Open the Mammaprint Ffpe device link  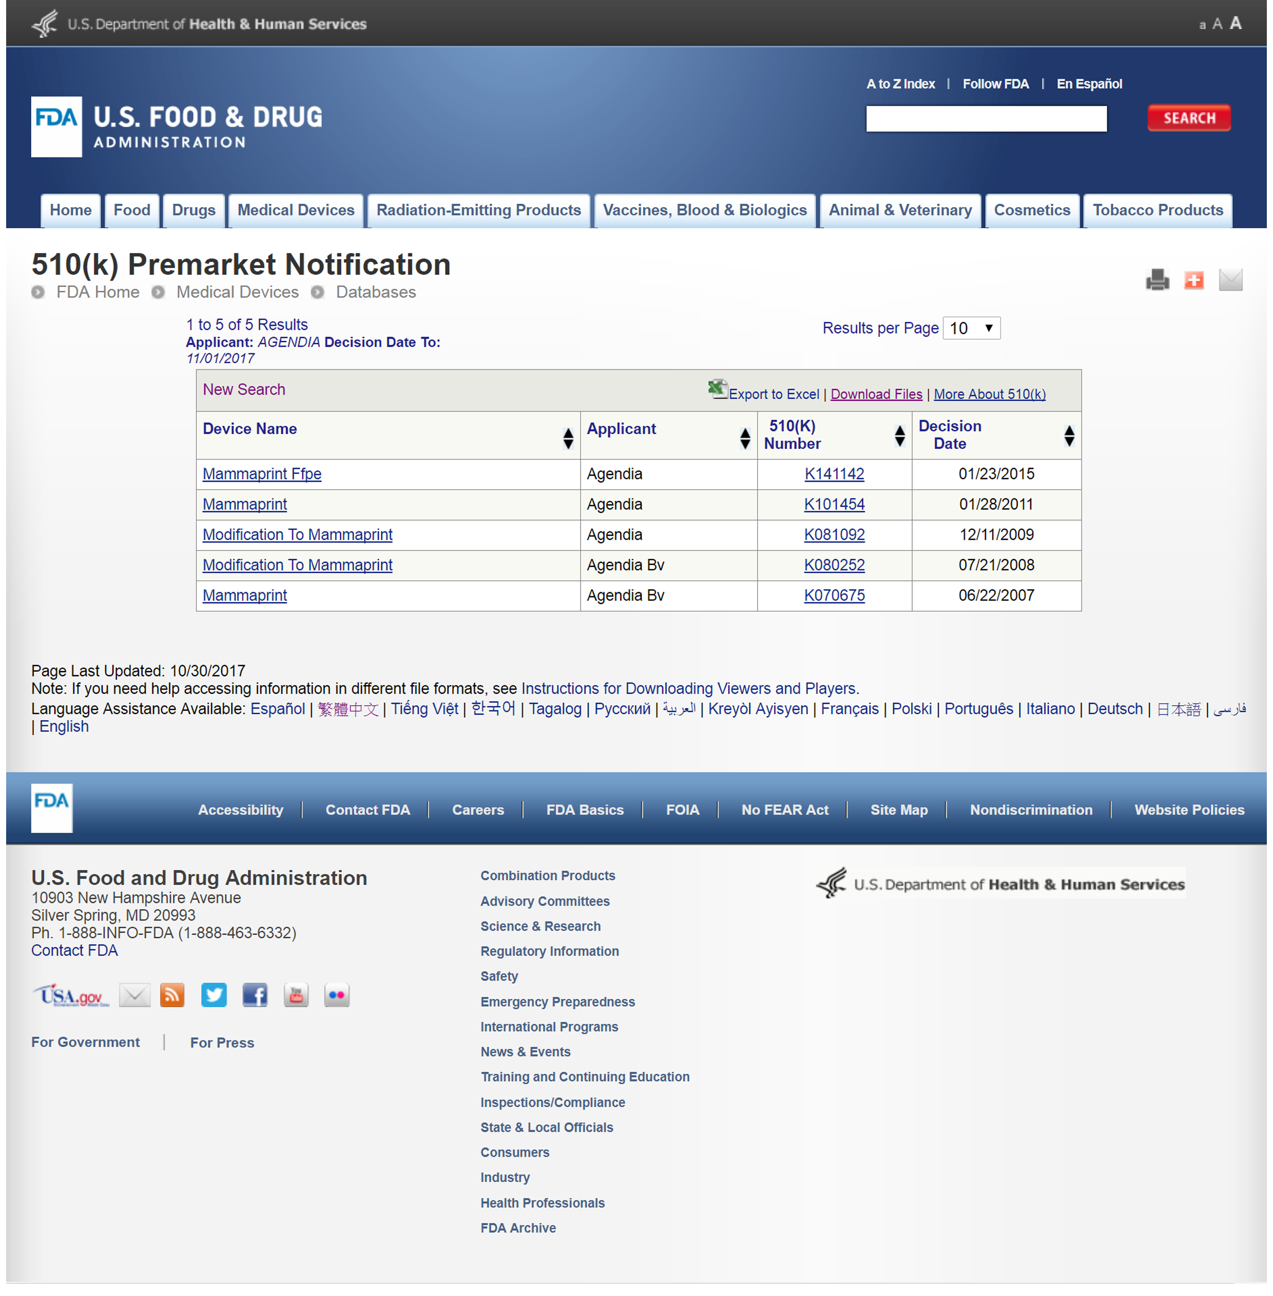tap(262, 473)
